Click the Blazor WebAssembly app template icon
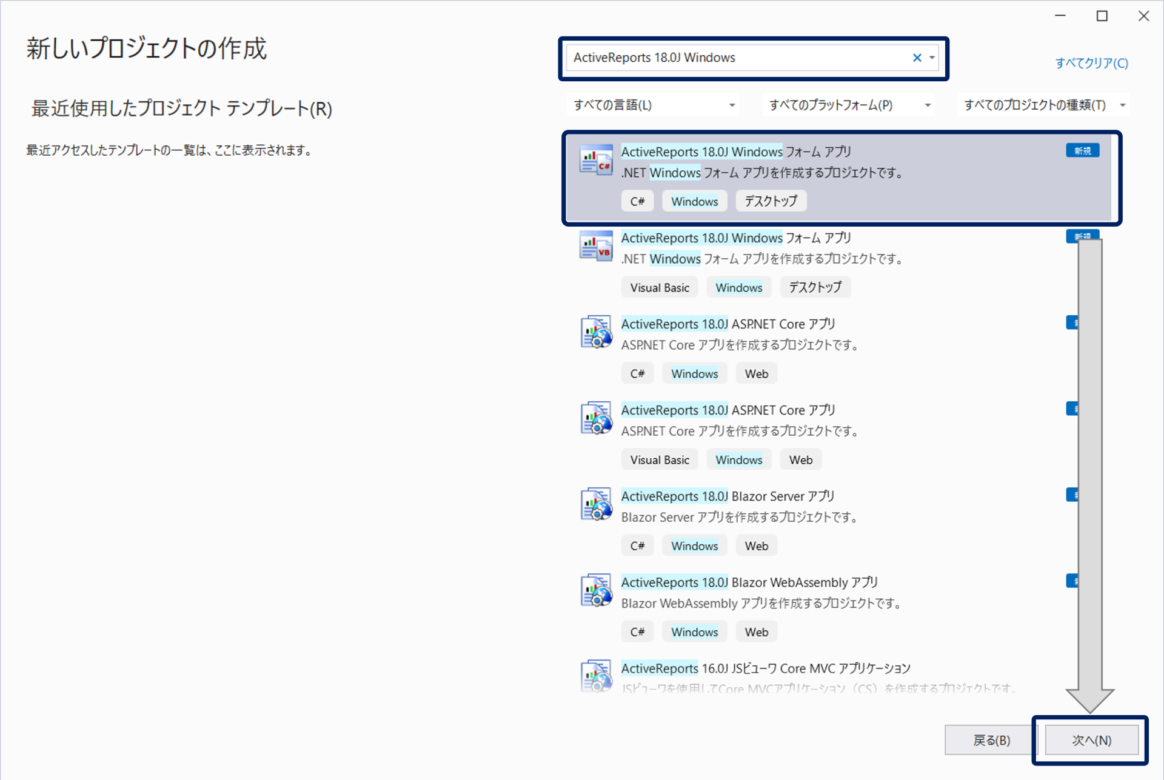Image resolution: width=1164 pixels, height=780 pixels. [595, 590]
